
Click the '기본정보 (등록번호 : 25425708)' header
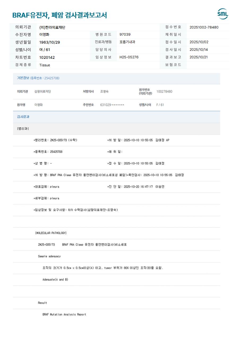click(38, 78)
